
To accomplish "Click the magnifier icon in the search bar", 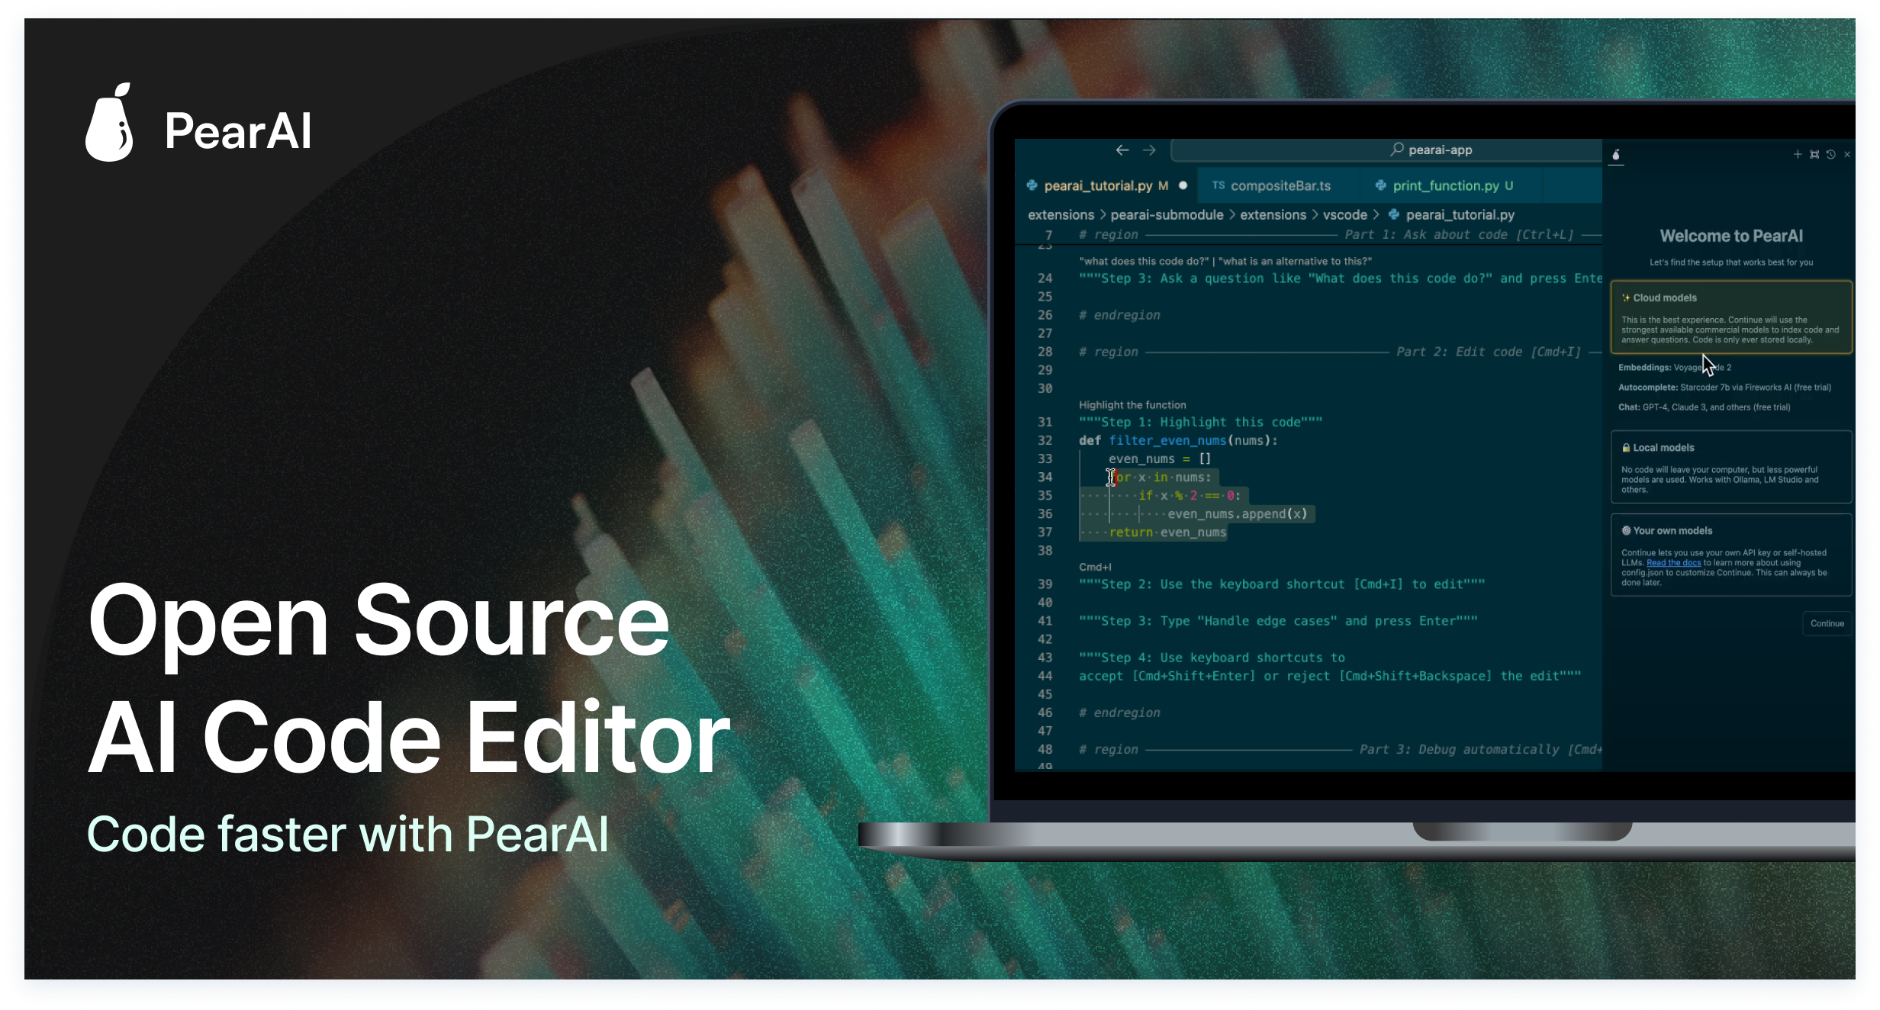I will [1396, 150].
